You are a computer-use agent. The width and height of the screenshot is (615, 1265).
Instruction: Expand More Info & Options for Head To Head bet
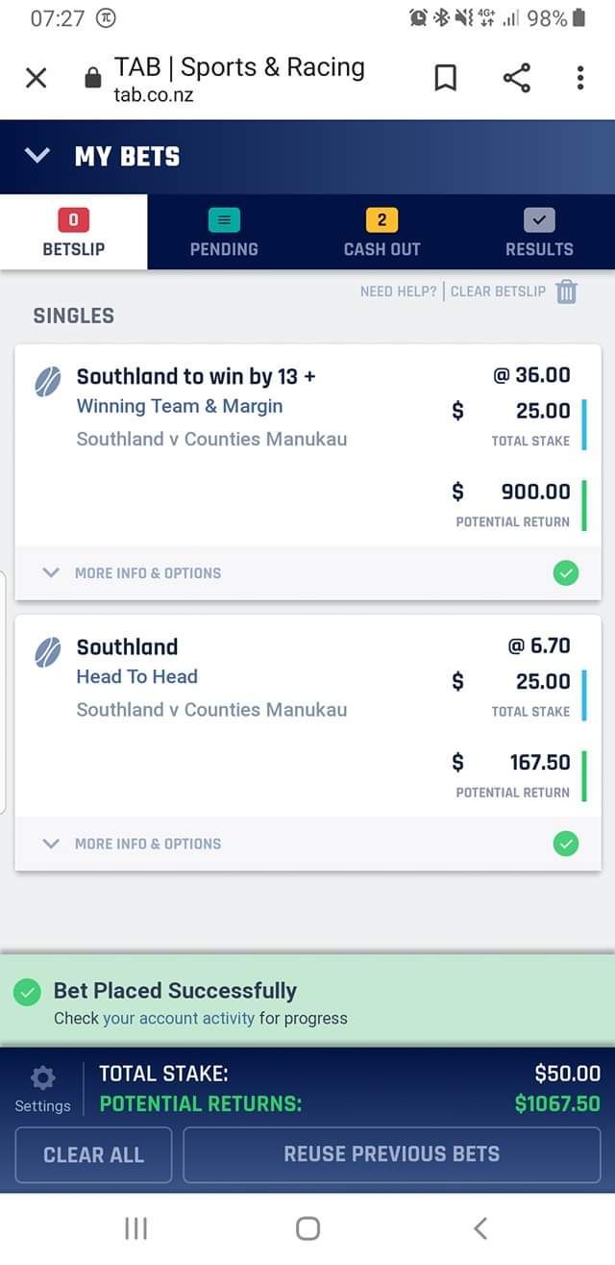coord(135,845)
